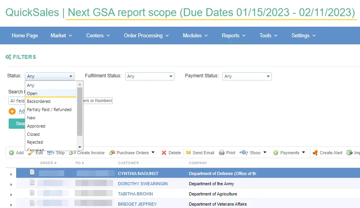Sort by PO # column header

[x=80, y=163]
